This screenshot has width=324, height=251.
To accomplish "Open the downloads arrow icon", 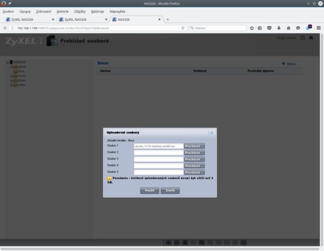I will click(279, 28).
